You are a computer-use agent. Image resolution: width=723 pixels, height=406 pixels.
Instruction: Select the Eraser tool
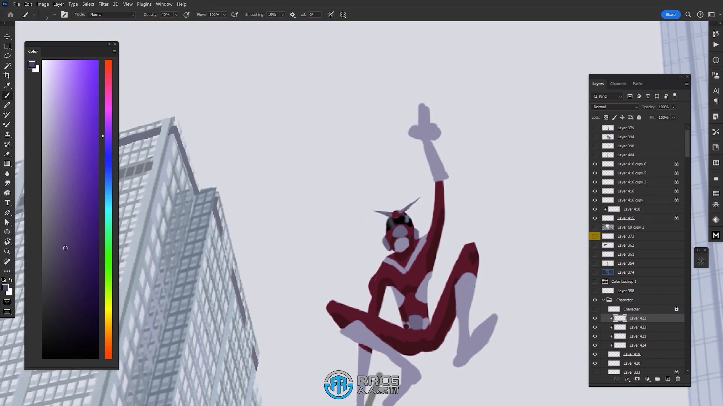7,154
